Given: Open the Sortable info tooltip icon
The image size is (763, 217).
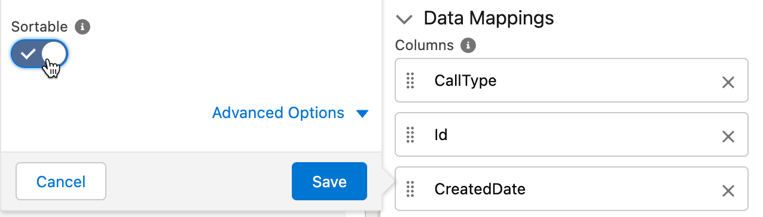Looking at the screenshot, I should pos(83,27).
